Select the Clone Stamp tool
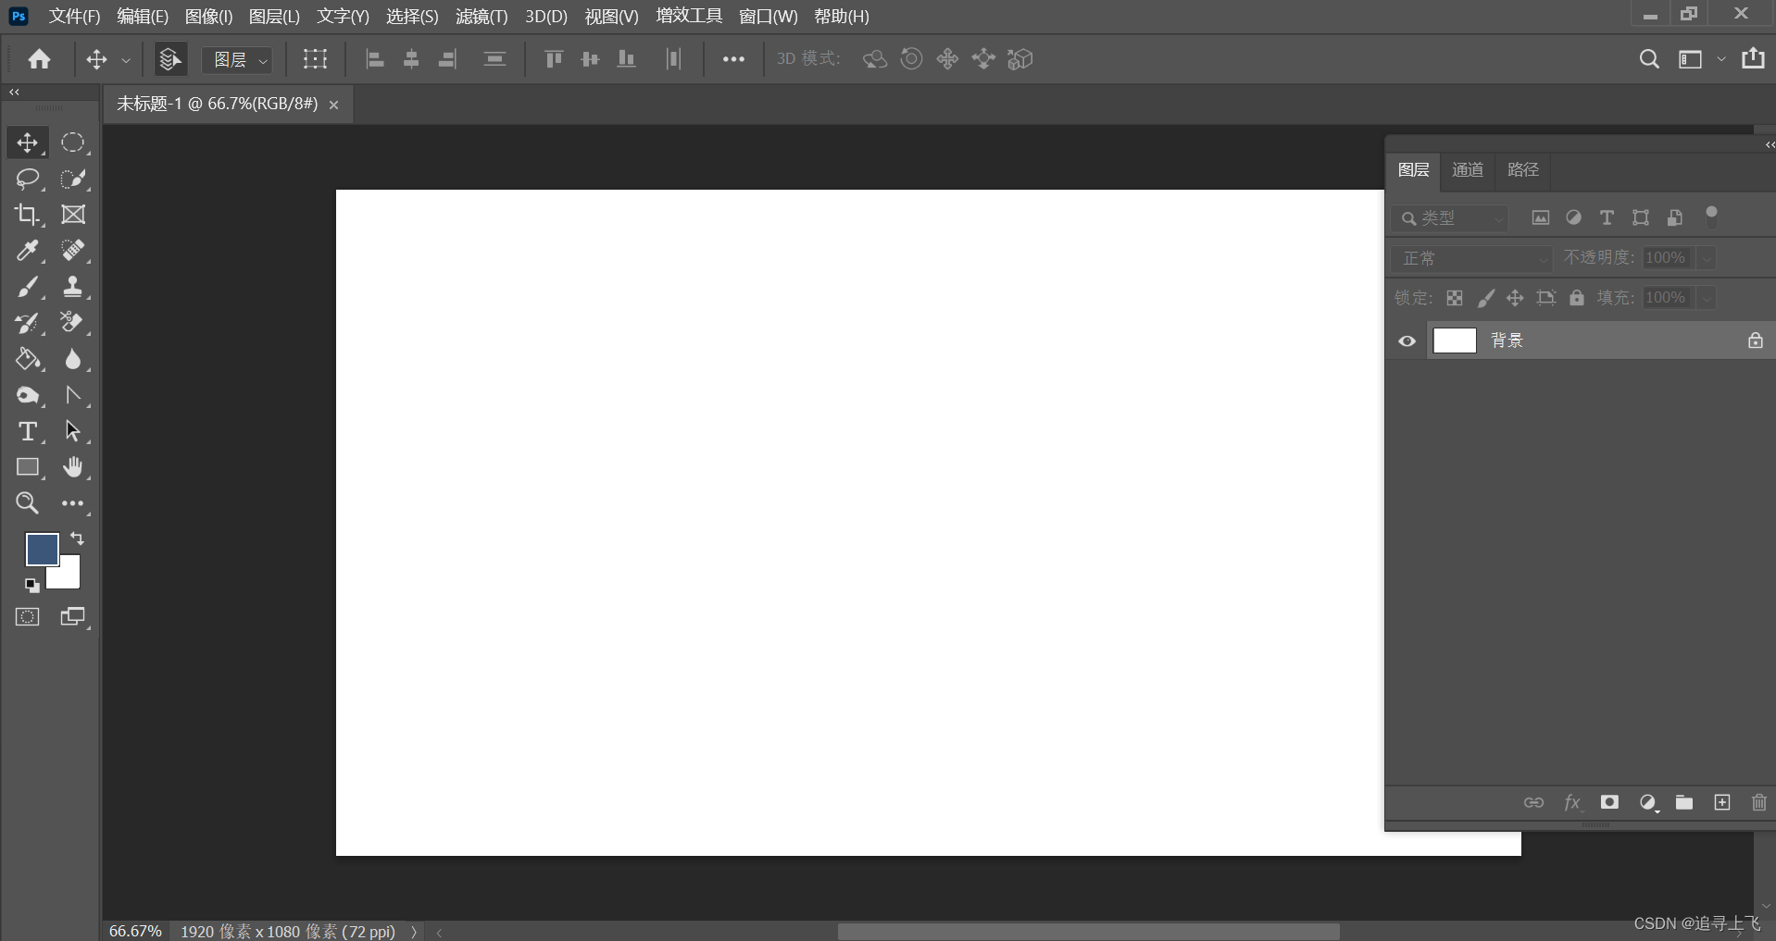Viewport: 1776px width, 941px height. coord(73,287)
